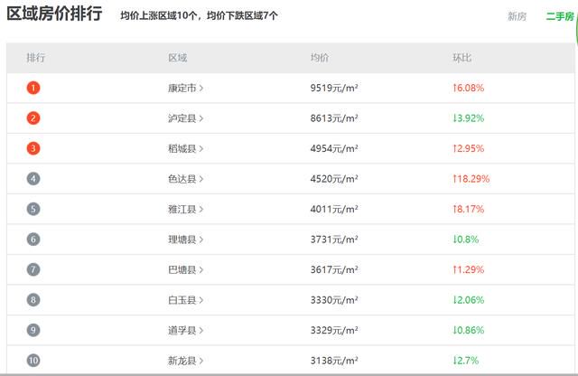The width and height of the screenshot is (578, 376).
Task: Open the 白玉县 district link
Action: [x=185, y=300]
